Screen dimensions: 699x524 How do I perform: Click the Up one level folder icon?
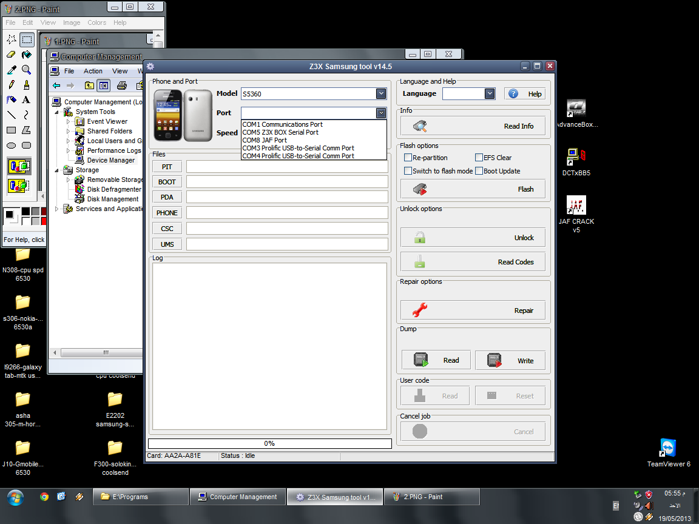tap(90, 86)
